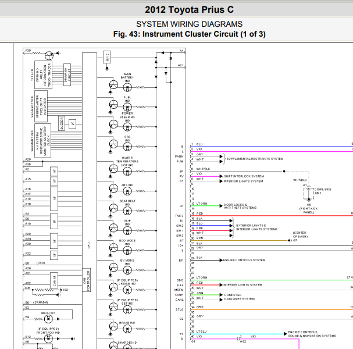The width and height of the screenshot is (353, 349).
Task: Select the 'SLIP IND' label
Action: tap(127, 222)
